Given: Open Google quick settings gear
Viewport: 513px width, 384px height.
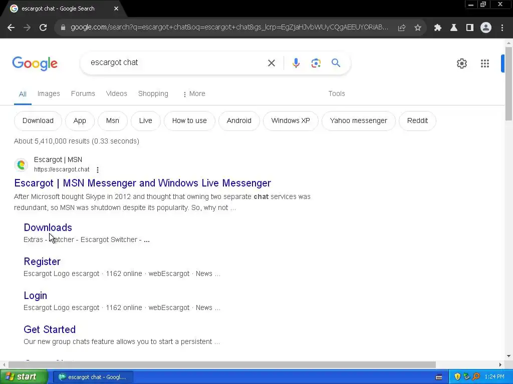Looking at the screenshot, I should click(x=461, y=63).
